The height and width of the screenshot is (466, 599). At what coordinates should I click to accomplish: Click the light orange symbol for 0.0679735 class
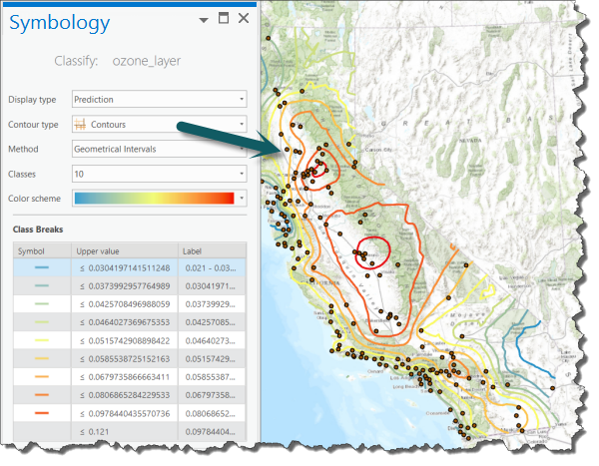coord(41,376)
